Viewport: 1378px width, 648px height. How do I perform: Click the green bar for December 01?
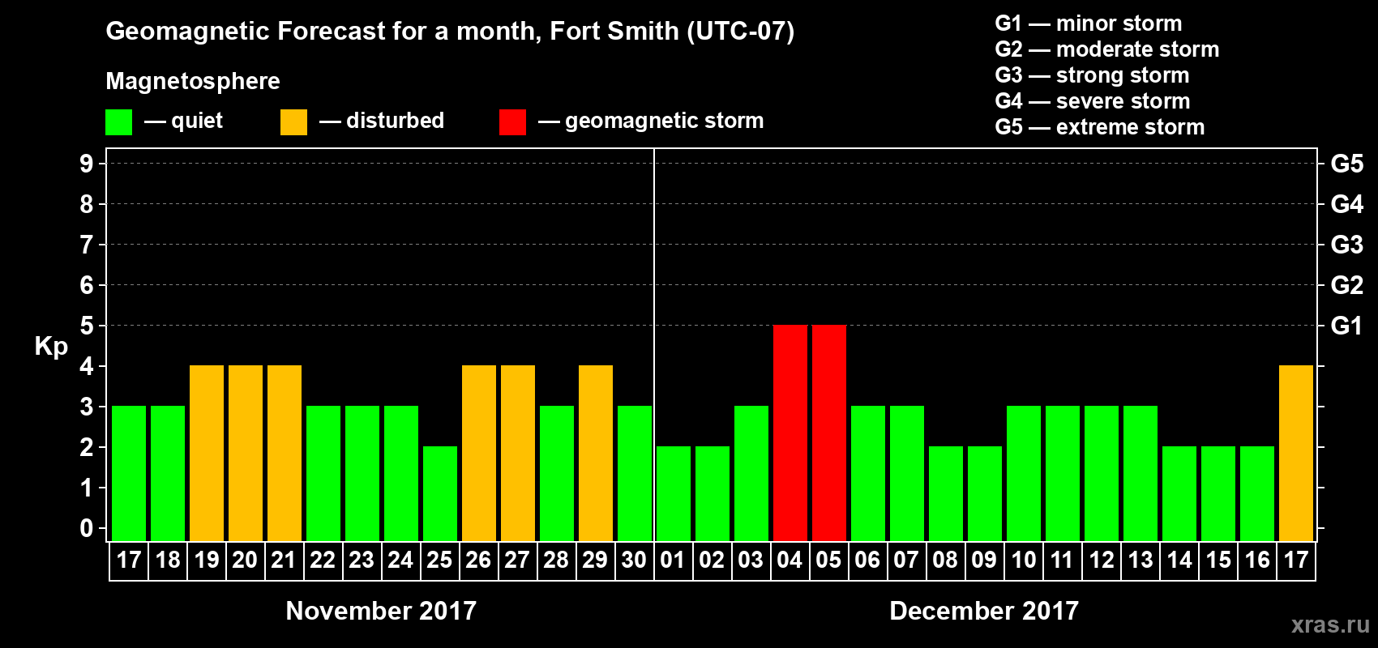[x=674, y=493]
